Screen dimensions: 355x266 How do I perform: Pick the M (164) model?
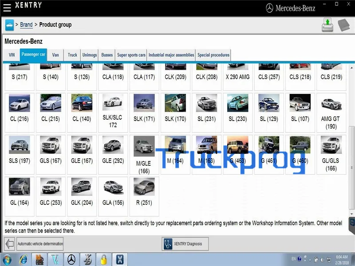tap(175, 154)
